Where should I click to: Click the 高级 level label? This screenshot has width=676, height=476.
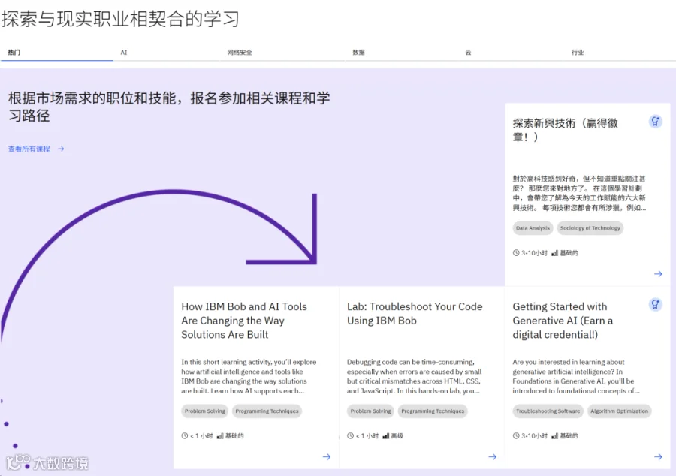(397, 436)
